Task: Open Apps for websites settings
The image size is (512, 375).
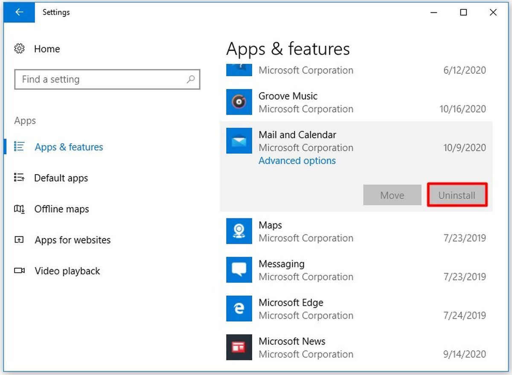Action: pos(73,240)
